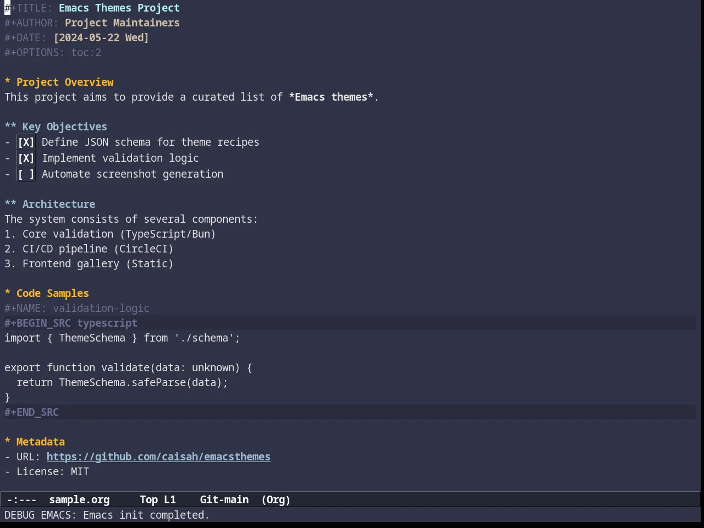Click the import { ThemeSchema } code line
This screenshot has width=704, height=528.
click(x=122, y=338)
